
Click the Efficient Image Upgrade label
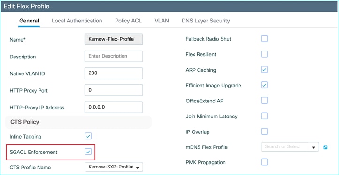coord(213,86)
